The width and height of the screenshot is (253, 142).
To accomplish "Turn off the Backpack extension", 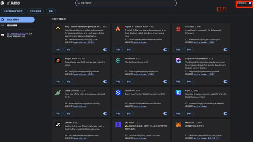I will point(225,49).
